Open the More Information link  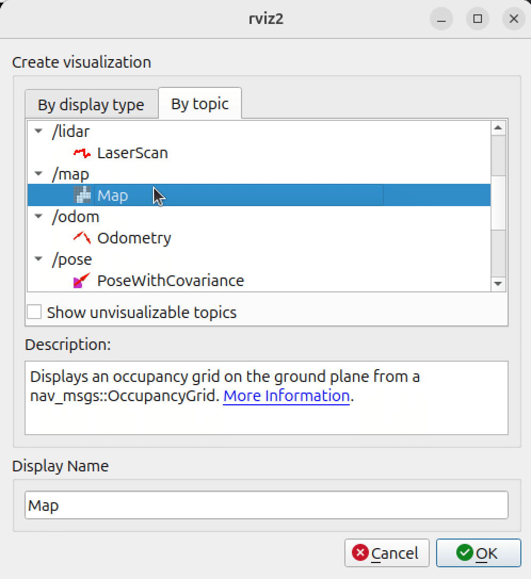(286, 396)
